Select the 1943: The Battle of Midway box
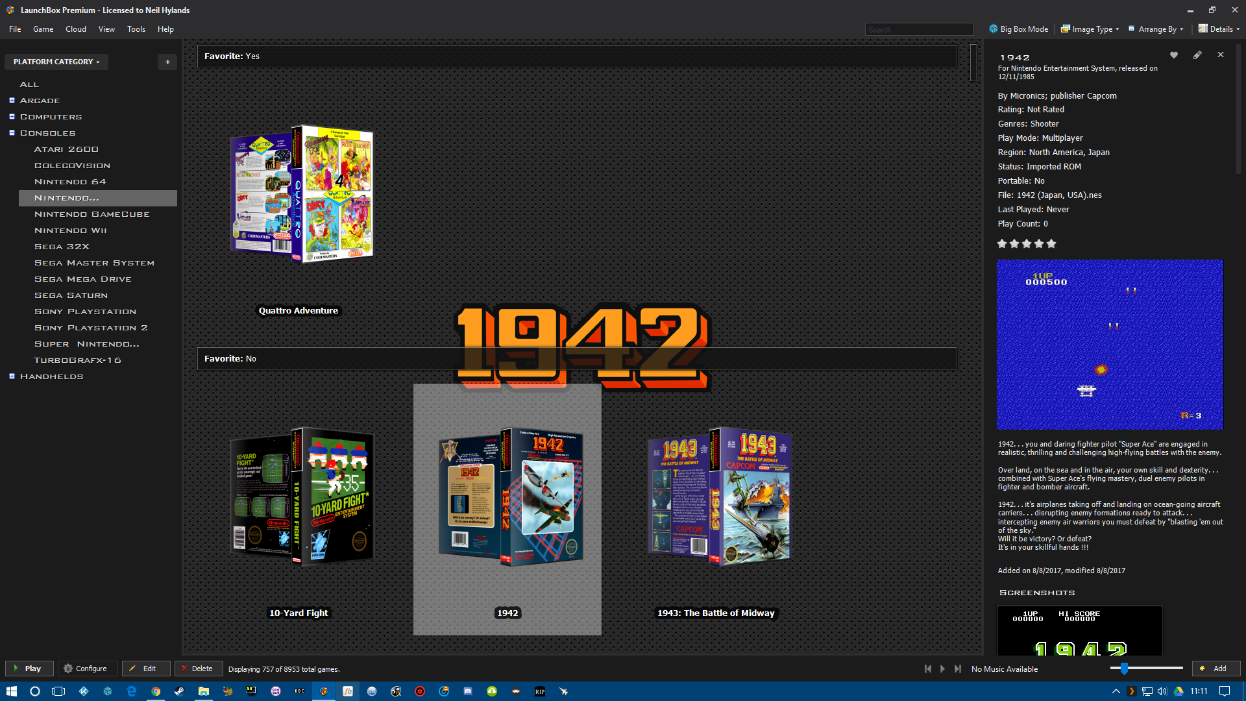 coord(719,497)
